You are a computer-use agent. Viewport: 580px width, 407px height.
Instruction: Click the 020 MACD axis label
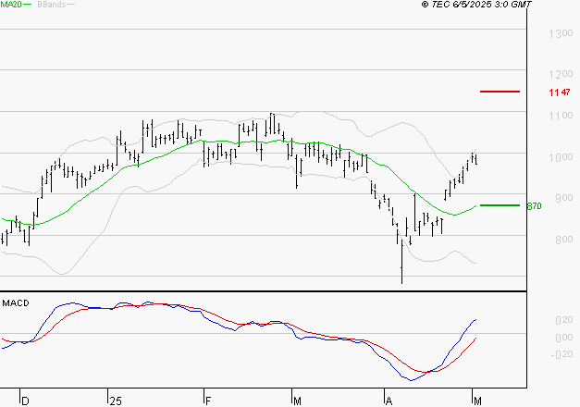click(564, 320)
